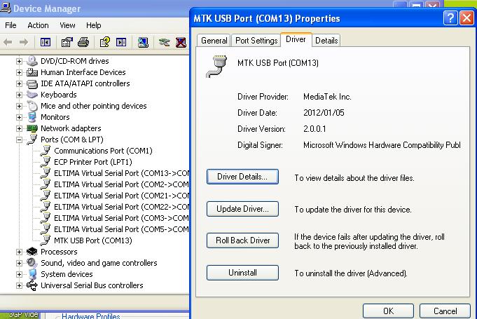Click the Update Driver toolbar icon
The height and width of the screenshot is (319, 477).
(165, 42)
